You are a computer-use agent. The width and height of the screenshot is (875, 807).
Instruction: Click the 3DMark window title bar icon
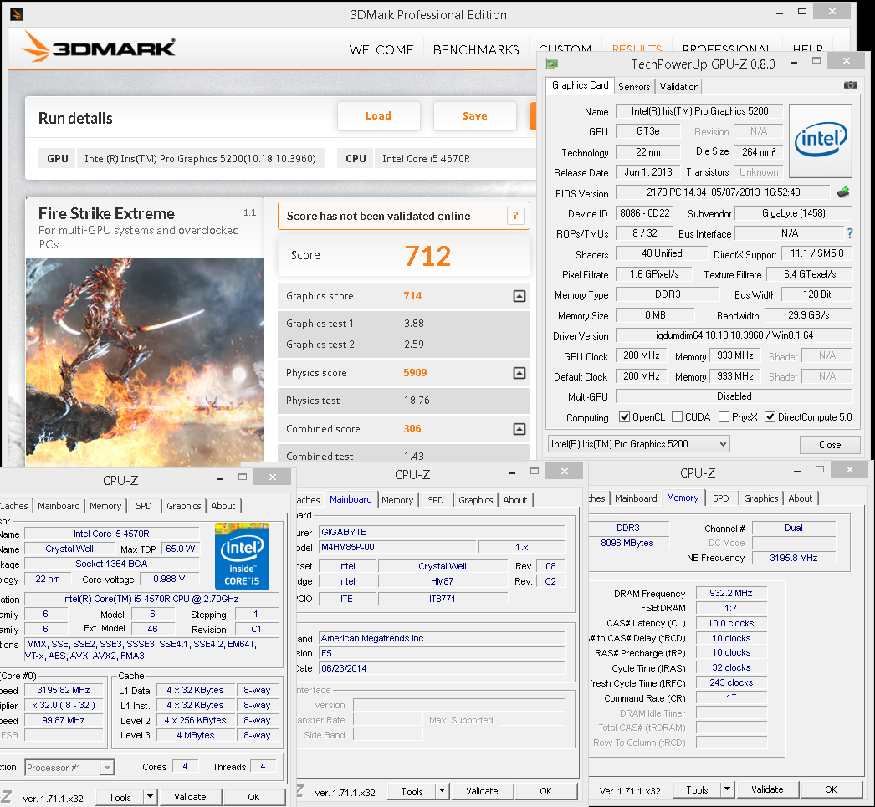pos(16,14)
